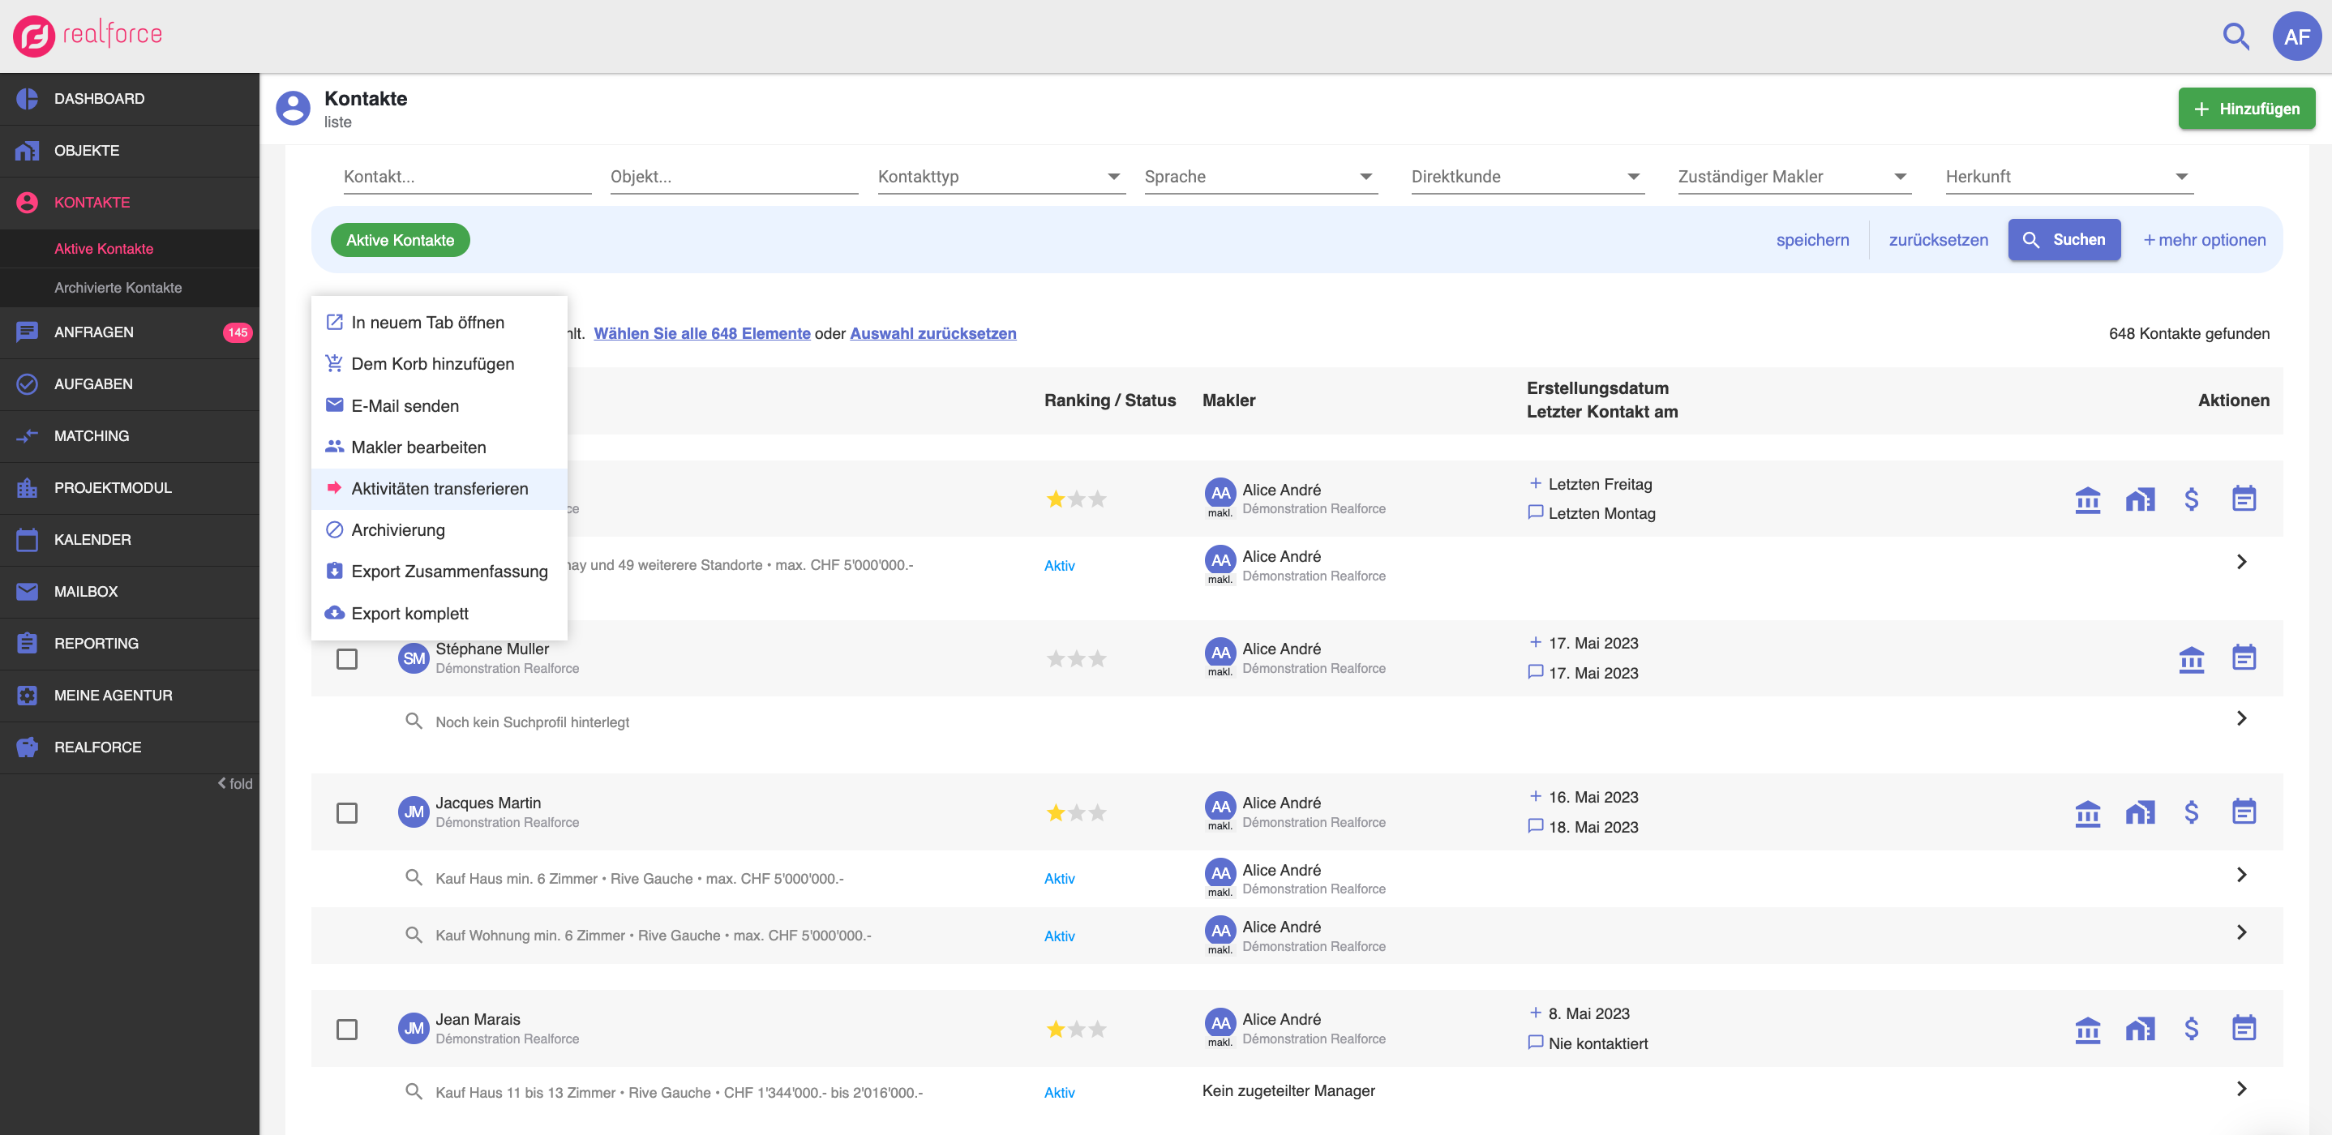Click Jean Marais's star ranking
2332x1135 pixels.
pyautogui.click(x=1075, y=1029)
